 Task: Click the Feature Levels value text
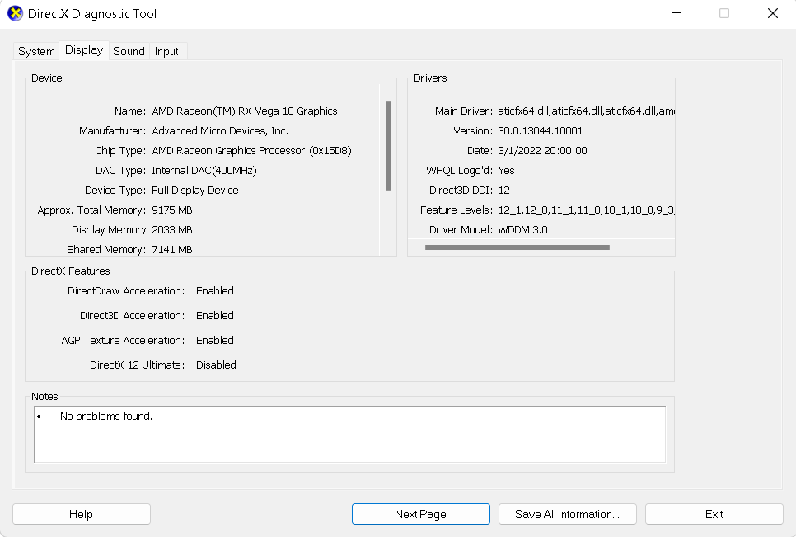pos(586,210)
